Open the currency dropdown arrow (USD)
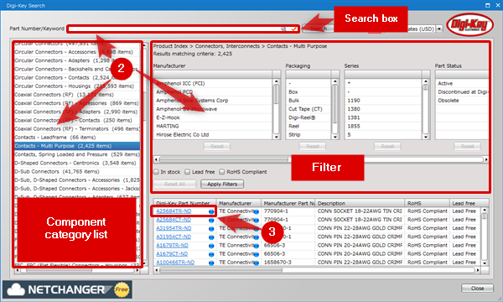Screen dimensions: 503x302 click(x=439, y=29)
